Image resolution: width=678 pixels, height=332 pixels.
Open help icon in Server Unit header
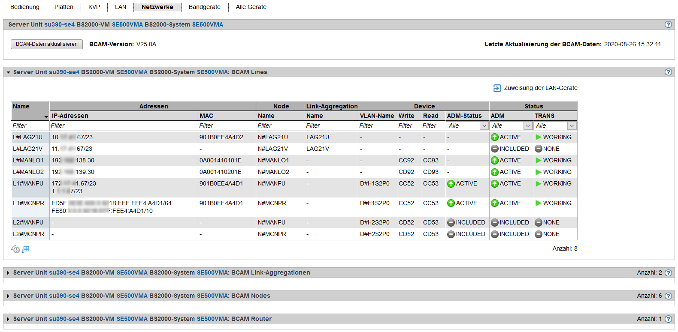pyautogui.click(x=668, y=24)
